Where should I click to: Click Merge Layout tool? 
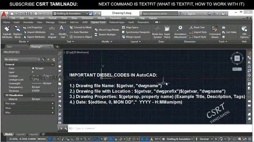point(131,37)
